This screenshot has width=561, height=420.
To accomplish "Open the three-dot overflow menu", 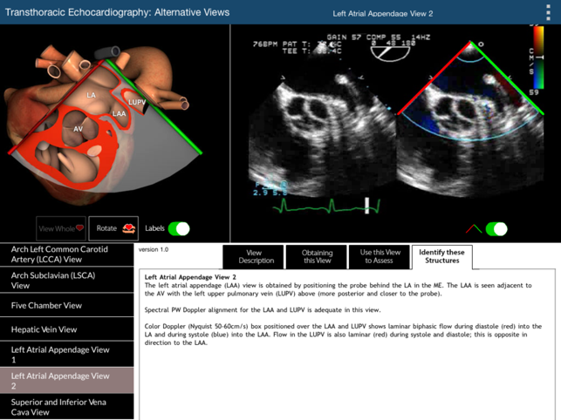I will coord(548,12).
